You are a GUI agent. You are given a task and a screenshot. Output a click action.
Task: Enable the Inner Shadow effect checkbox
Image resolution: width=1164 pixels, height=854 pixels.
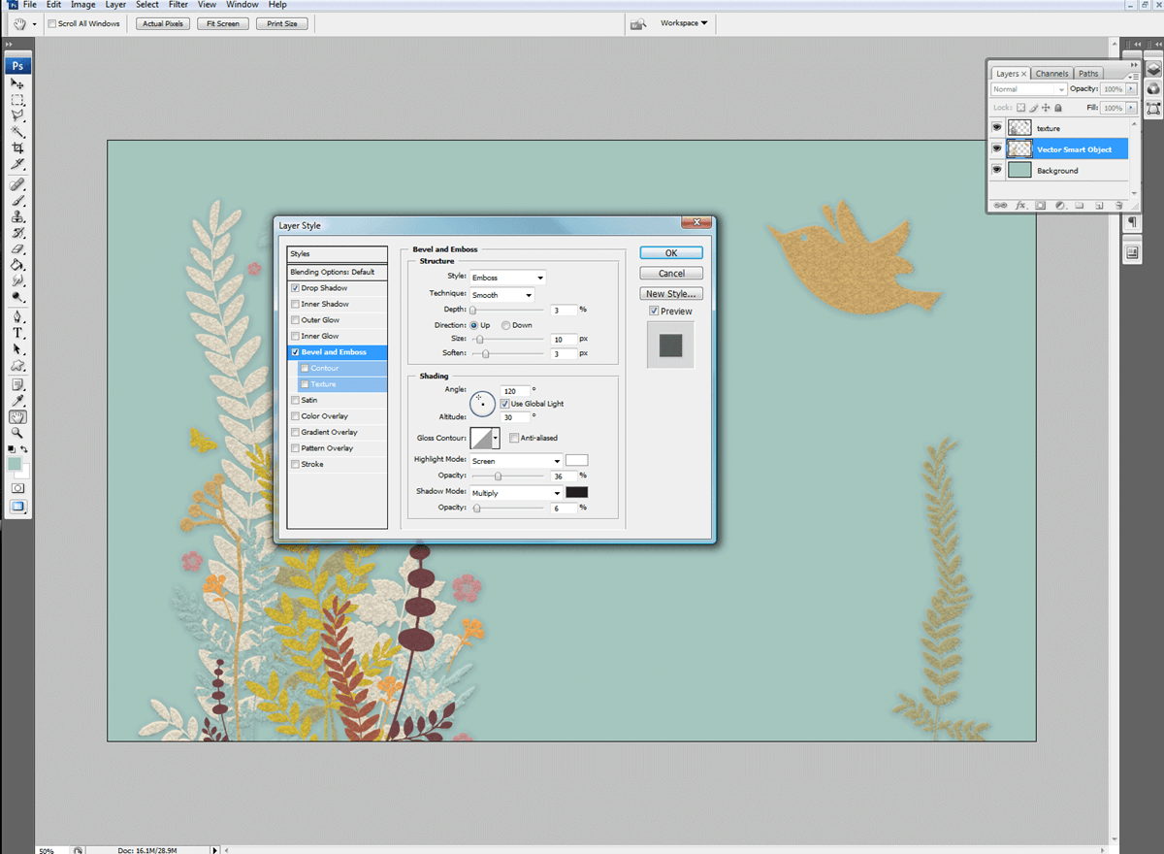(296, 305)
